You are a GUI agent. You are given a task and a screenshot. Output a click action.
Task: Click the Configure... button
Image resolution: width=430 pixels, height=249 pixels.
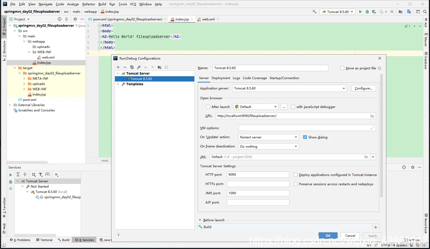click(364, 88)
